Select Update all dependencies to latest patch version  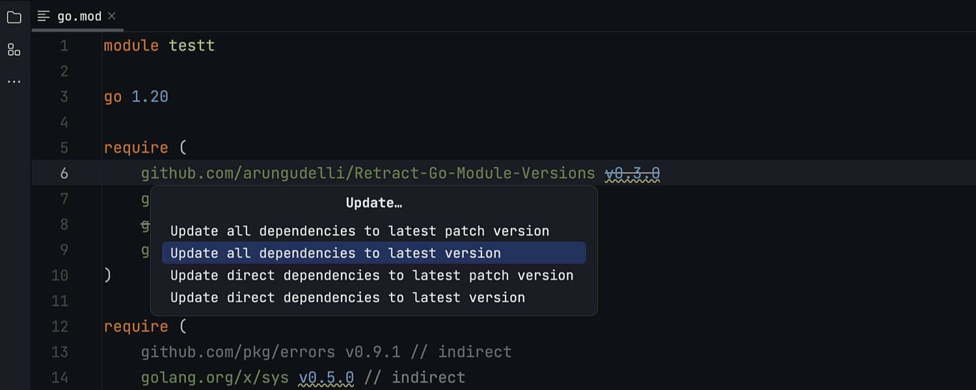[360, 231]
